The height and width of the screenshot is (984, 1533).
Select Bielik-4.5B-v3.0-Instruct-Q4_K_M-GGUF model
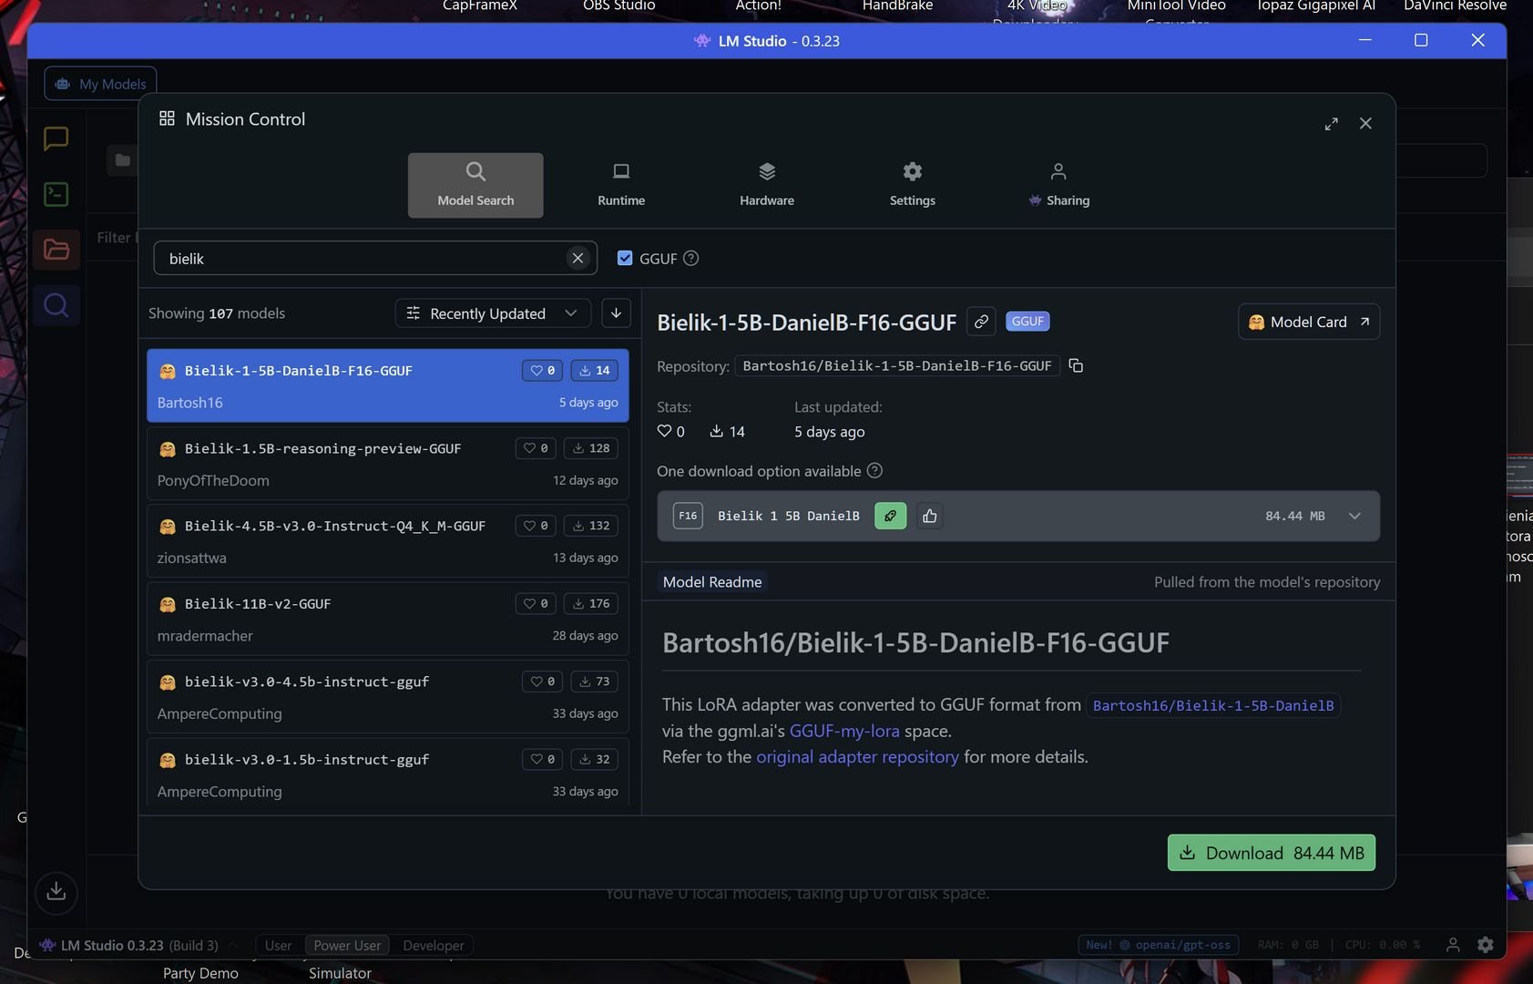click(x=388, y=540)
